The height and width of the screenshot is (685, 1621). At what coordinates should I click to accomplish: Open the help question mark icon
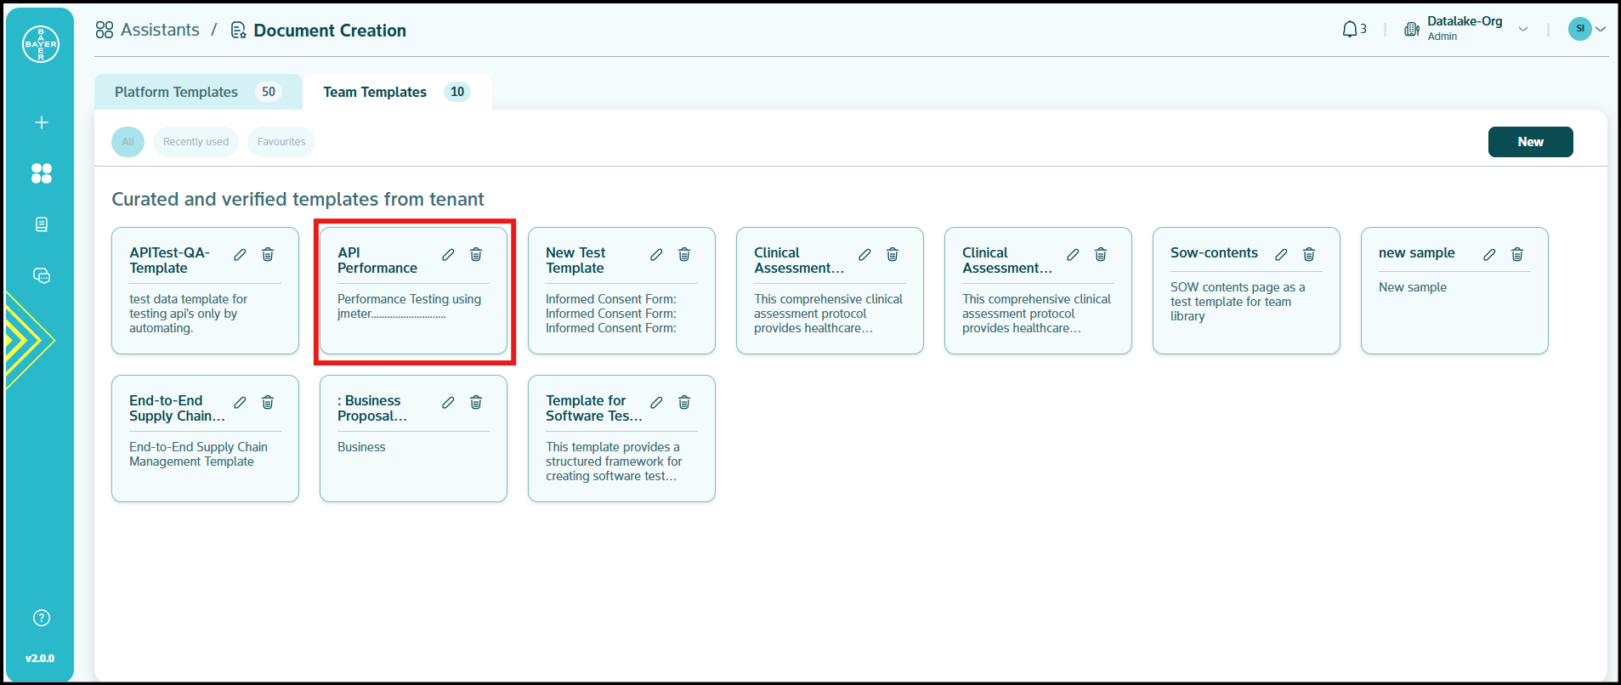(41, 618)
